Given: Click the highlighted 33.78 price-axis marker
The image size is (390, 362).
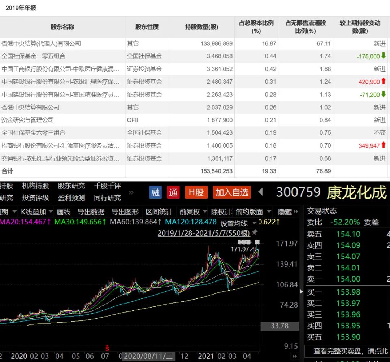Looking at the screenshot, I should 279,326.
